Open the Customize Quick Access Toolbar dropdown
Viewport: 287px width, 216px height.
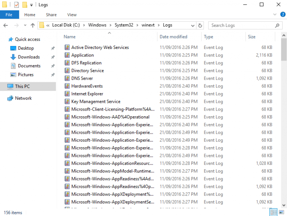(31, 5)
